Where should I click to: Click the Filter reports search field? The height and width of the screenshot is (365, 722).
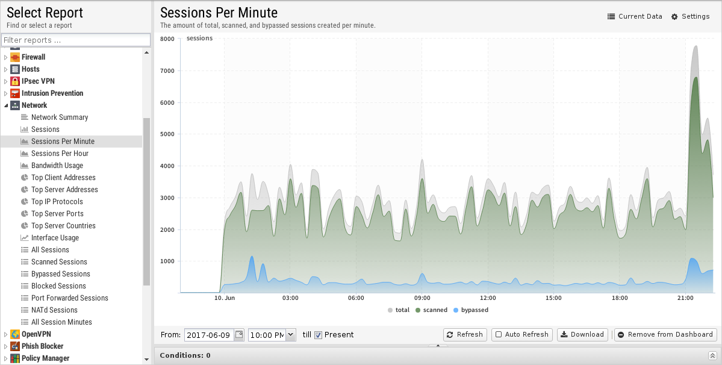tap(76, 40)
